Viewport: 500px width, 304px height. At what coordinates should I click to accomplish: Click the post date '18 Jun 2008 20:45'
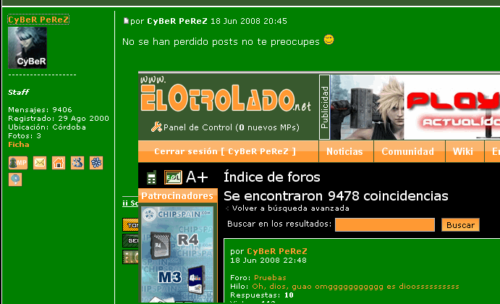[249, 21]
